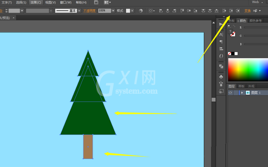
Task: Click the G color slider track
Action: tap(256, 36)
